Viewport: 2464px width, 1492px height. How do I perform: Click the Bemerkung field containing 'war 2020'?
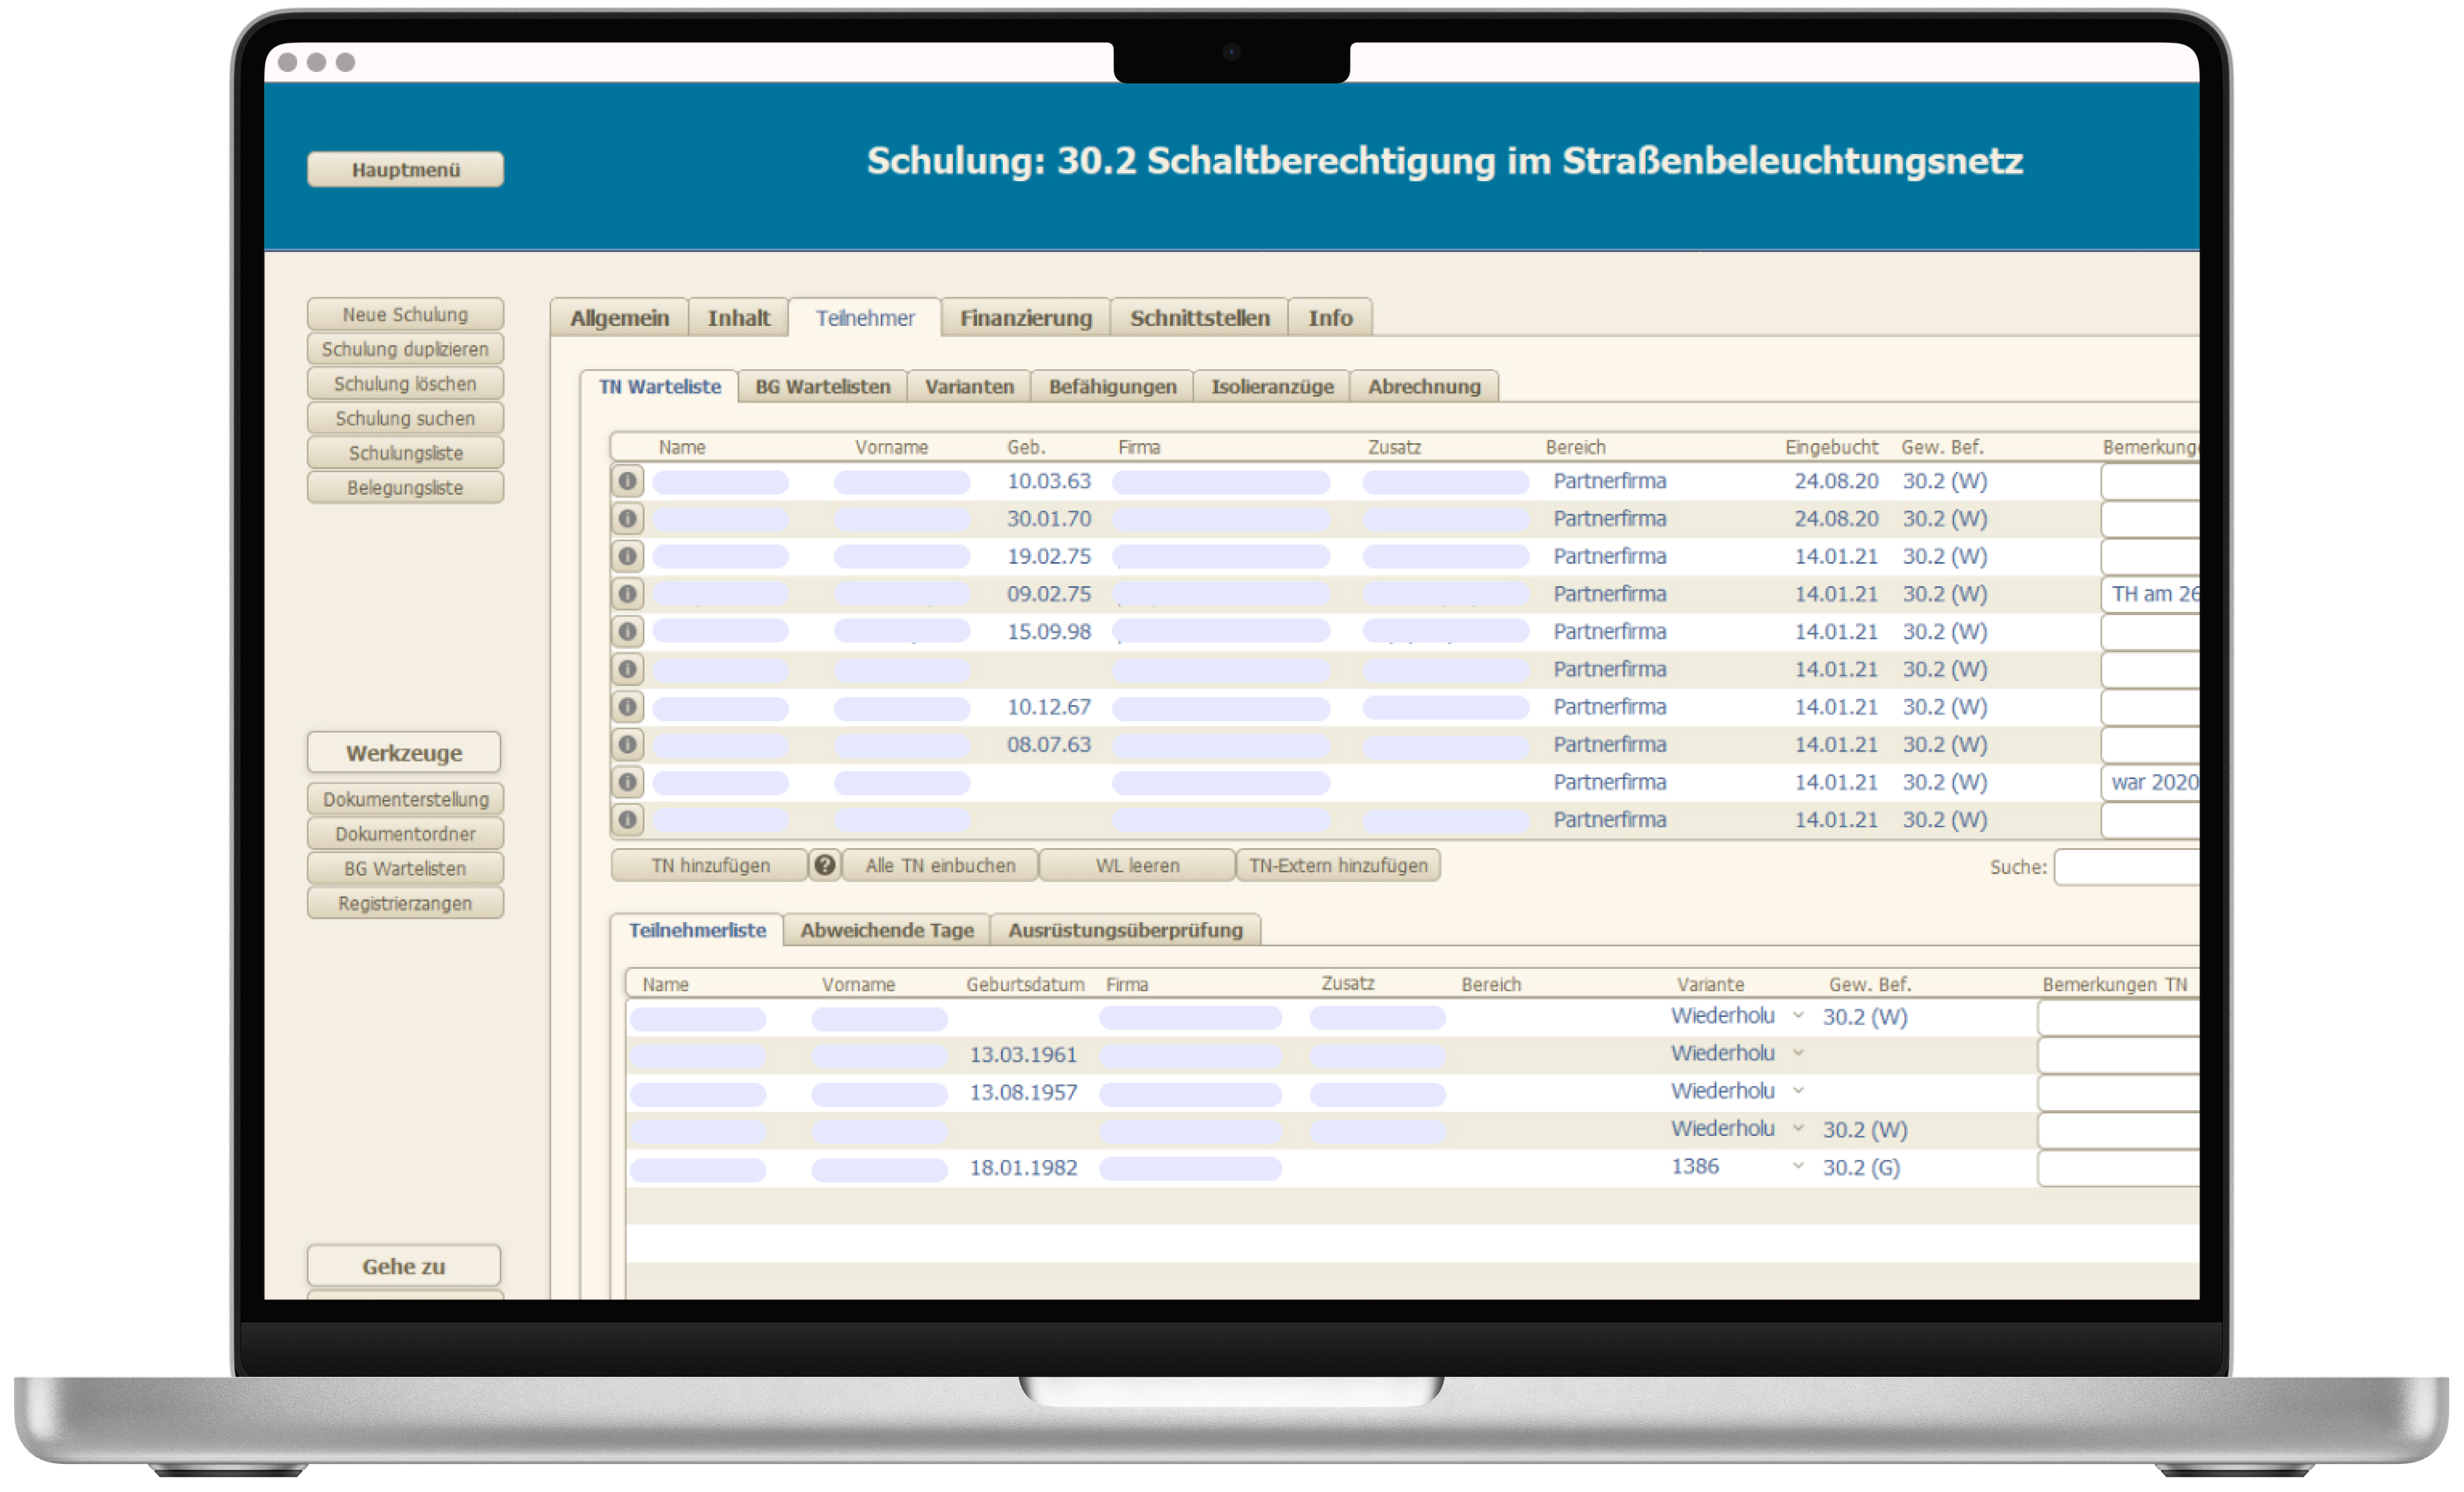click(2150, 782)
